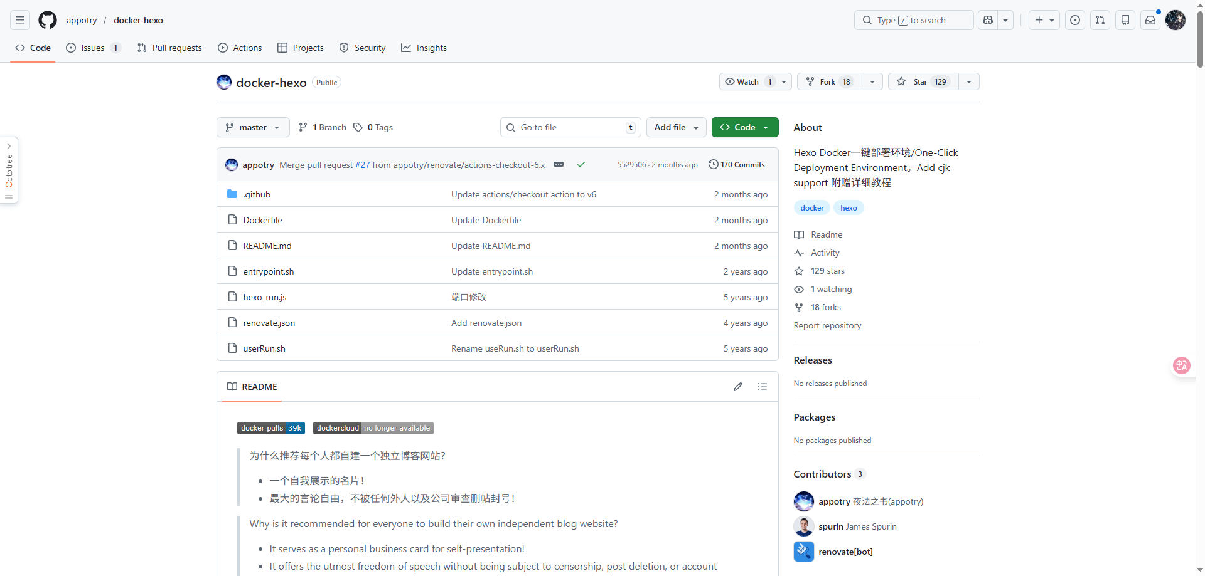Open the Copilot chat icon

tap(988, 20)
